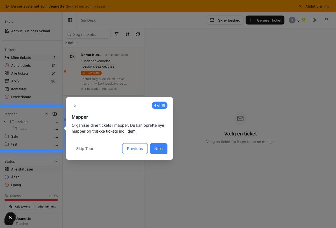Click the DK avatar on the ticket
This screenshot has height=228, width=336.
[72, 56]
